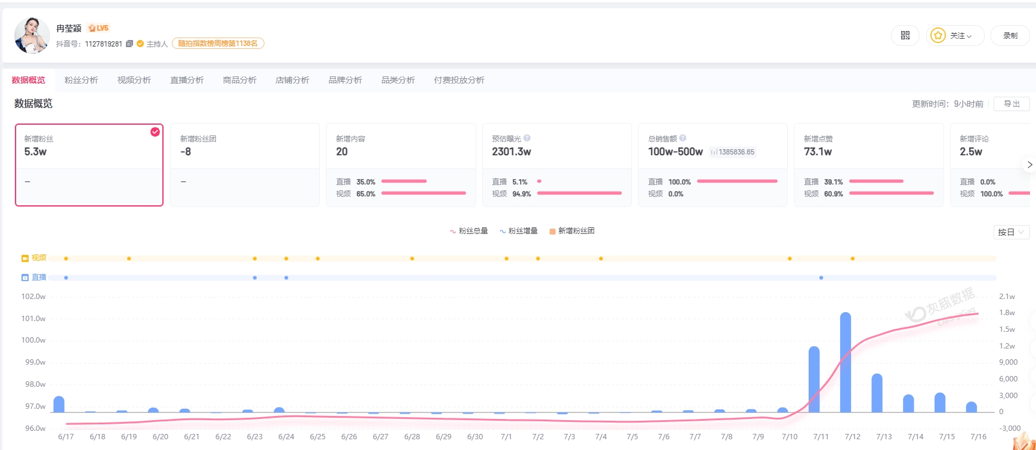This screenshot has width=1036, height=450.
Task: Click the 7/12 fan growth bar
Action: click(846, 362)
